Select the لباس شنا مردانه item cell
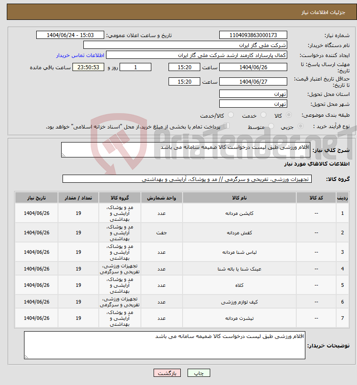This screenshot has width=357, height=385. (x=239, y=252)
